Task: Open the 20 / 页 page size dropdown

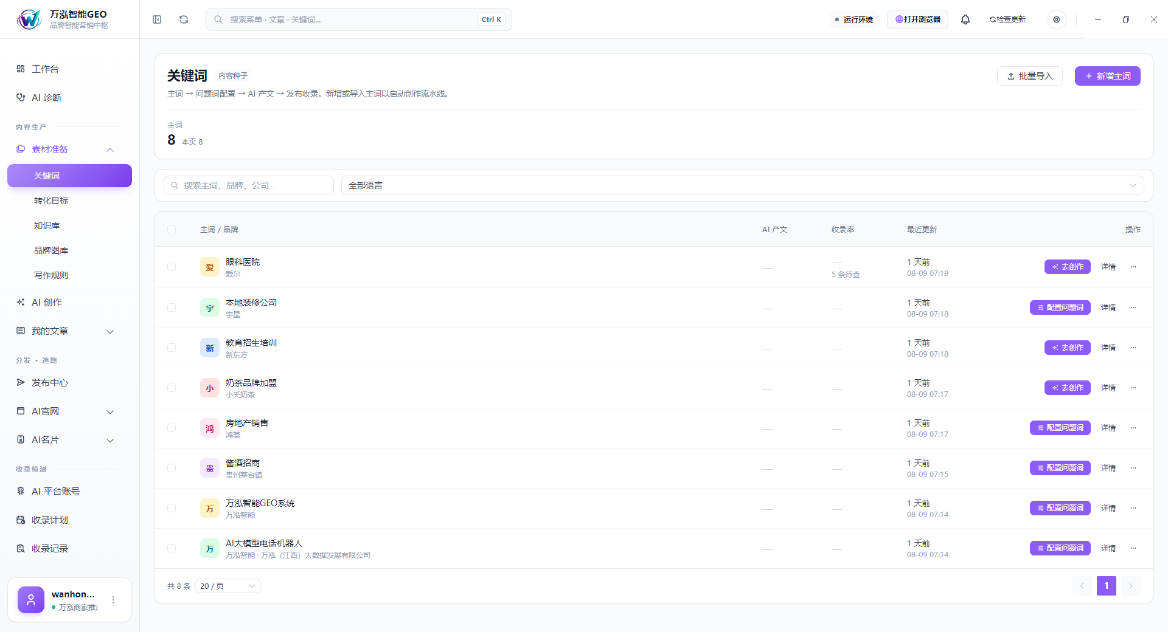Action: click(x=228, y=586)
